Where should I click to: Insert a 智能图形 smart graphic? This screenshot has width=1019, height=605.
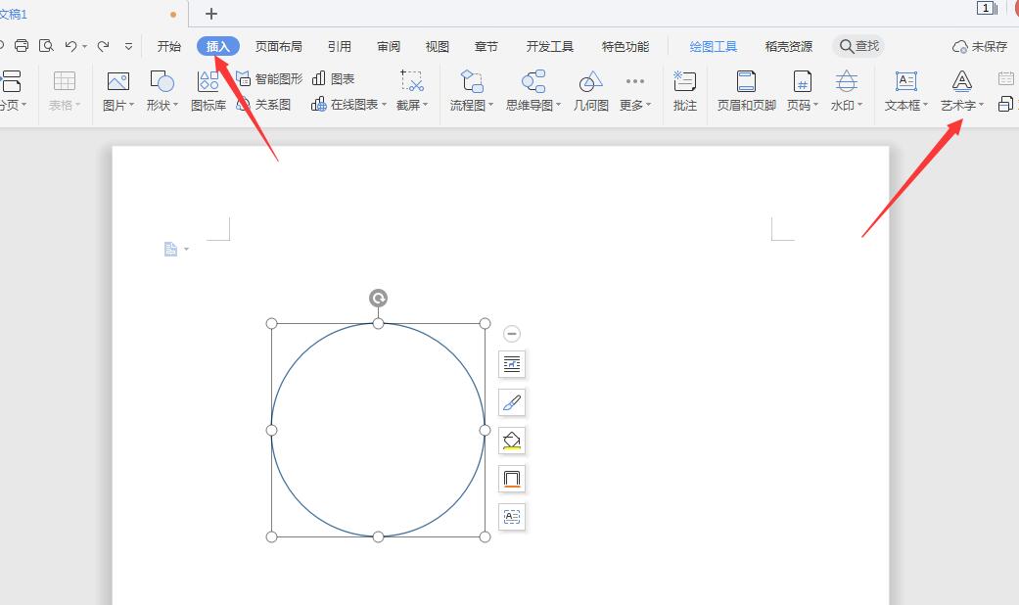[270, 78]
